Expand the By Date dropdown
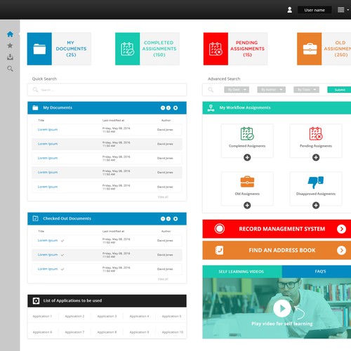 (x=237, y=90)
